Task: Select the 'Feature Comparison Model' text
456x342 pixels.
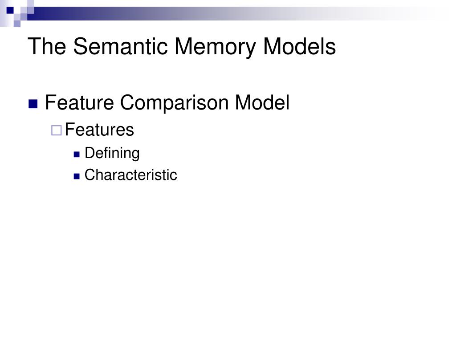Action: pos(167,103)
